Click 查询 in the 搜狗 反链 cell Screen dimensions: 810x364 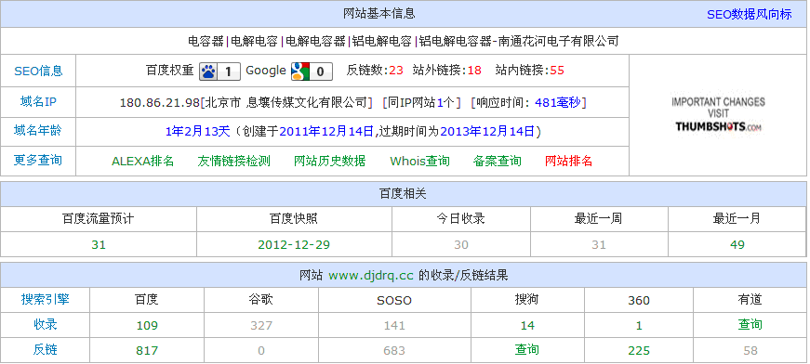527,349
